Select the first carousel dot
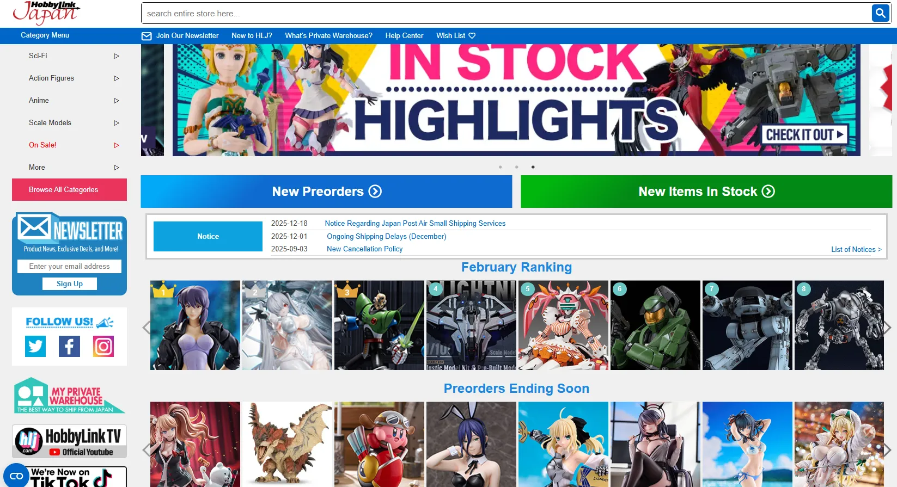 500,167
